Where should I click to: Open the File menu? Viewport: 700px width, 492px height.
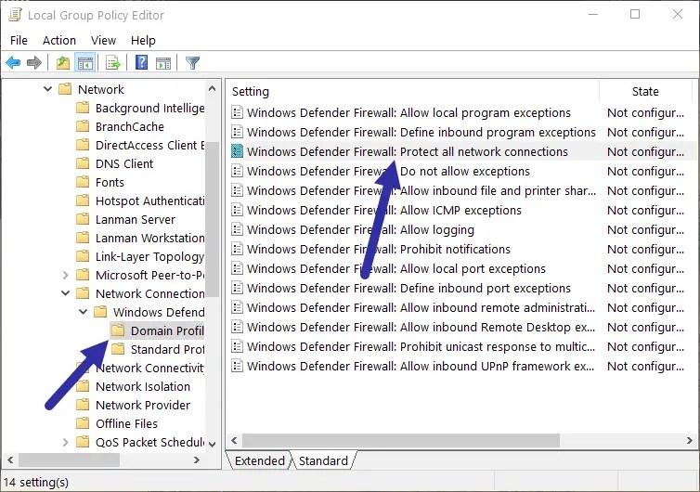tap(19, 40)
